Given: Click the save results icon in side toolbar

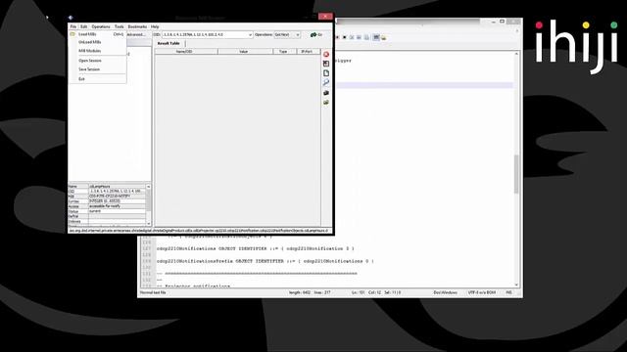Looking at the screenshot, I should click(x=326, y=64).
